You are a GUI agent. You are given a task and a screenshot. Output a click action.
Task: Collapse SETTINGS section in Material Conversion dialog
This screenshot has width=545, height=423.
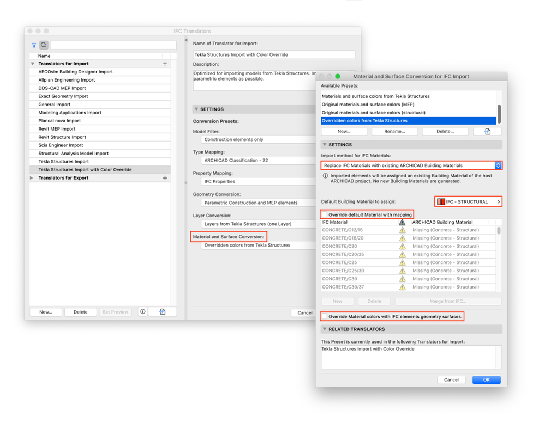click(325, 145)
